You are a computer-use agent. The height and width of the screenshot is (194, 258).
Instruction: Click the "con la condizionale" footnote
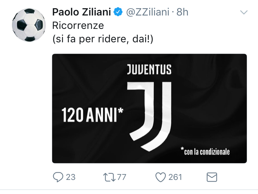click(x=205, y=151)
